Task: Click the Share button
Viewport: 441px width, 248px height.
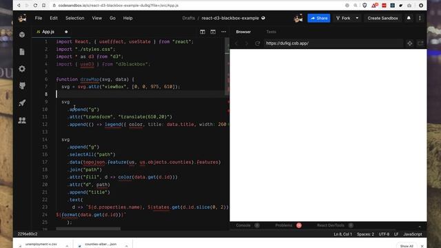Action: coord(319,18)
